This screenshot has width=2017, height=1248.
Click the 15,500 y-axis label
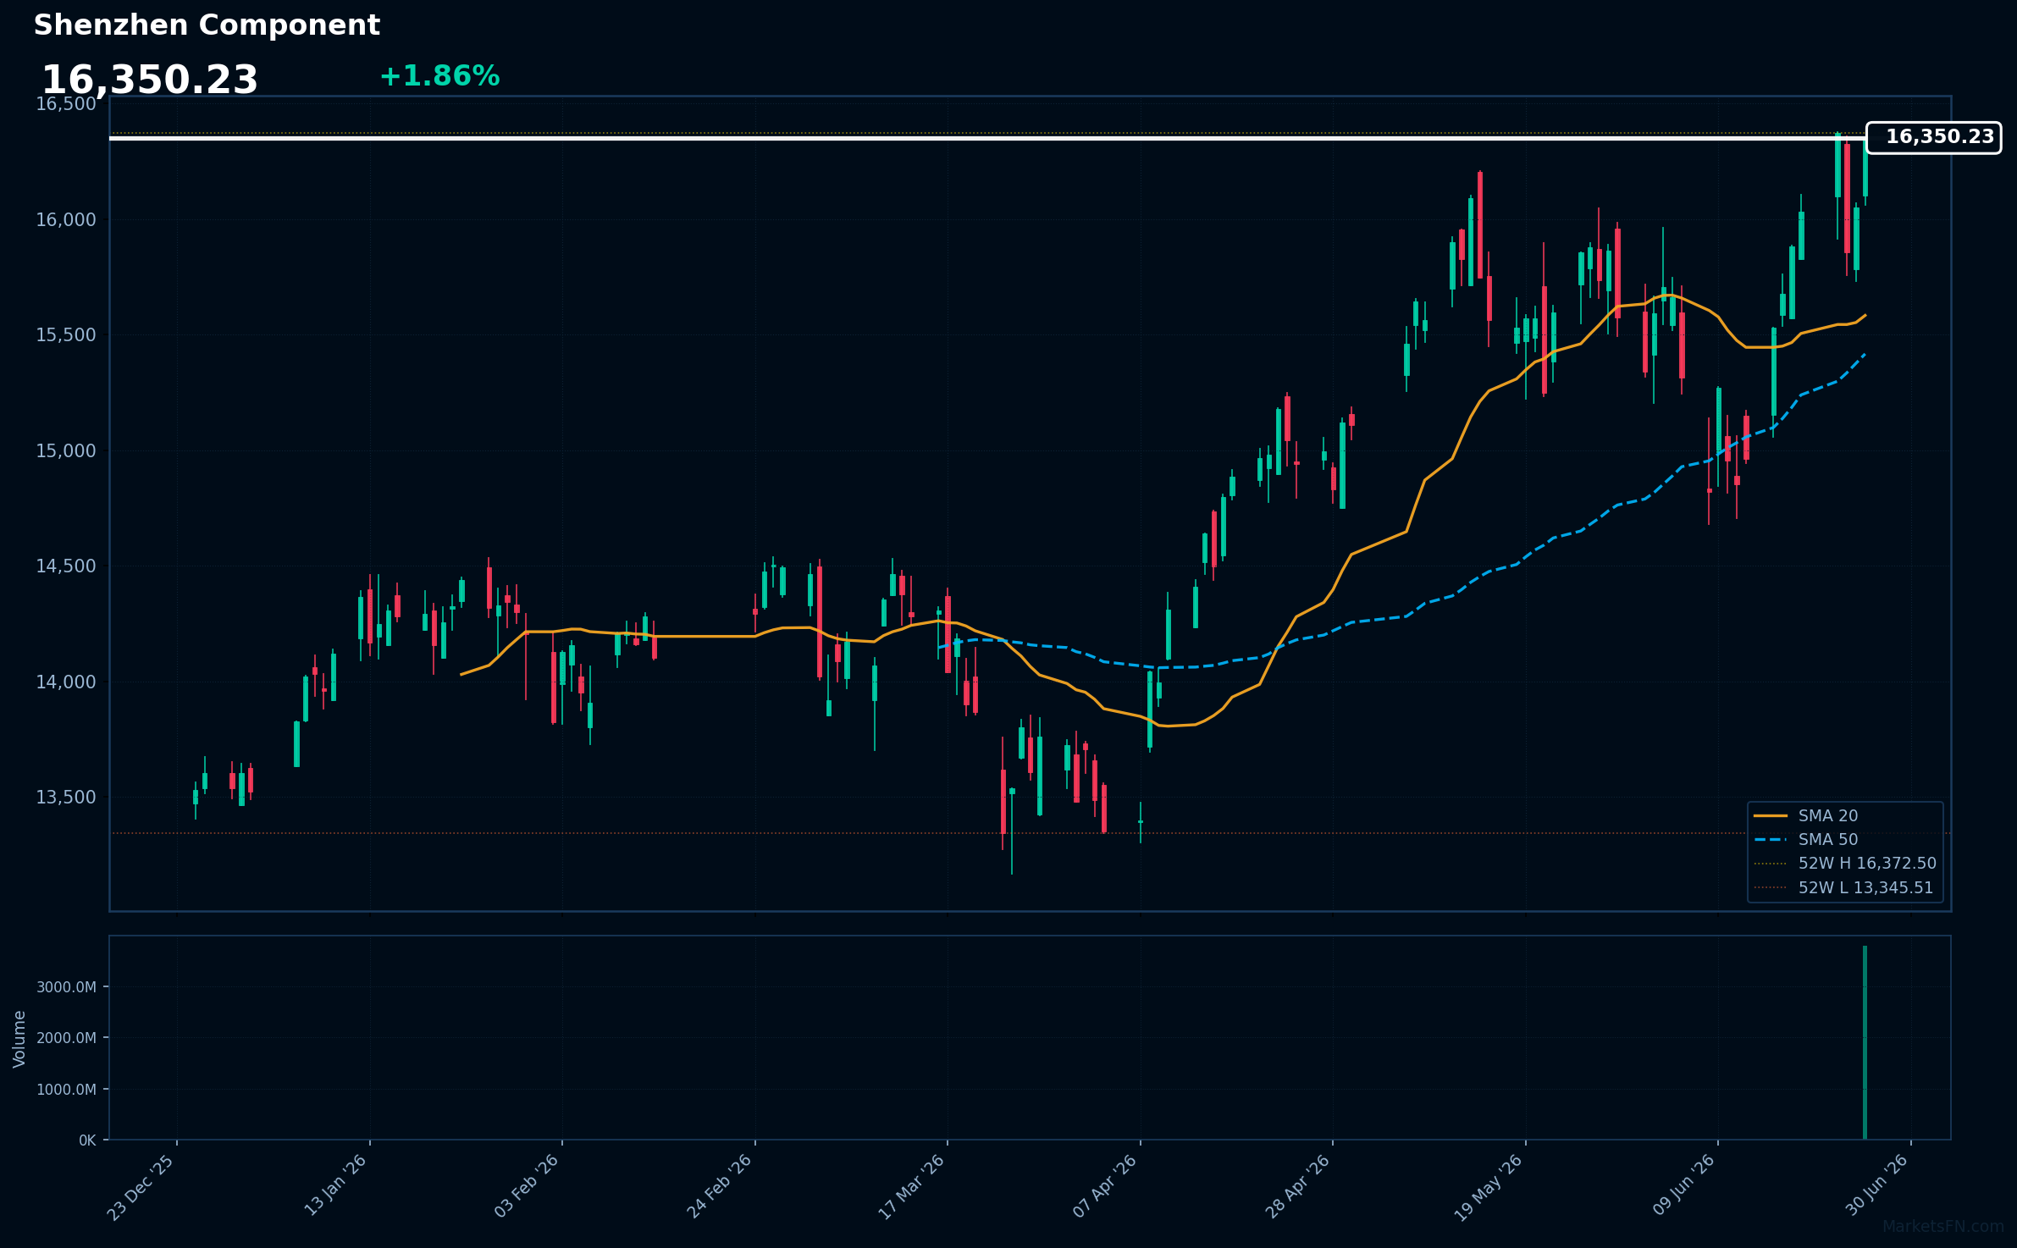point(66,335)
